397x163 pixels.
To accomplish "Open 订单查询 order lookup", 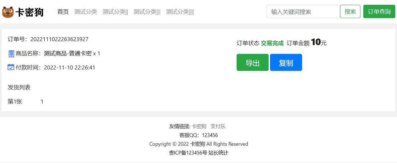I will 379,12.
